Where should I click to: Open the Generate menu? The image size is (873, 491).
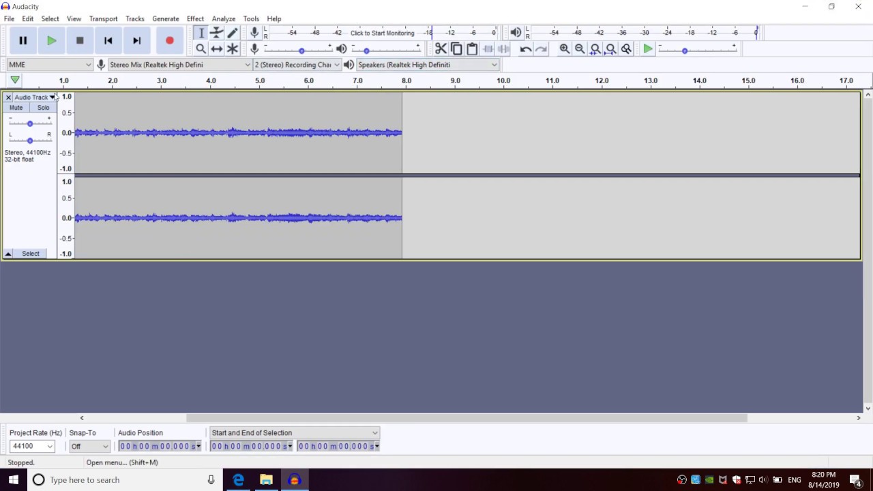pyautogui.click(x=165, y=18)
